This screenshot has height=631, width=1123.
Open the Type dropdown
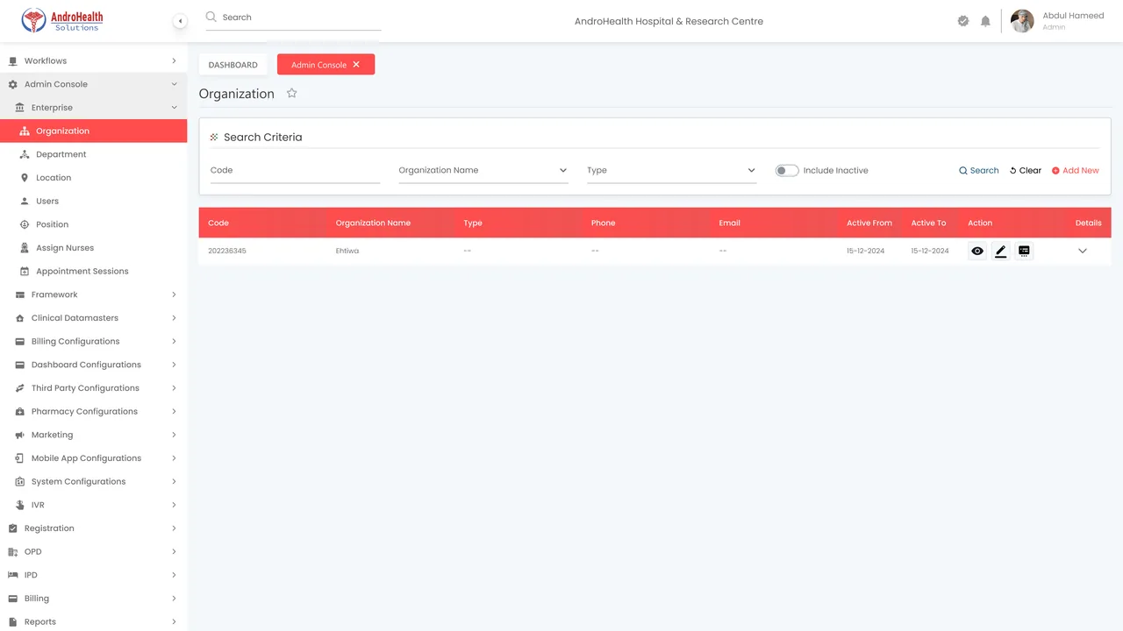click(x=672, y=171)
